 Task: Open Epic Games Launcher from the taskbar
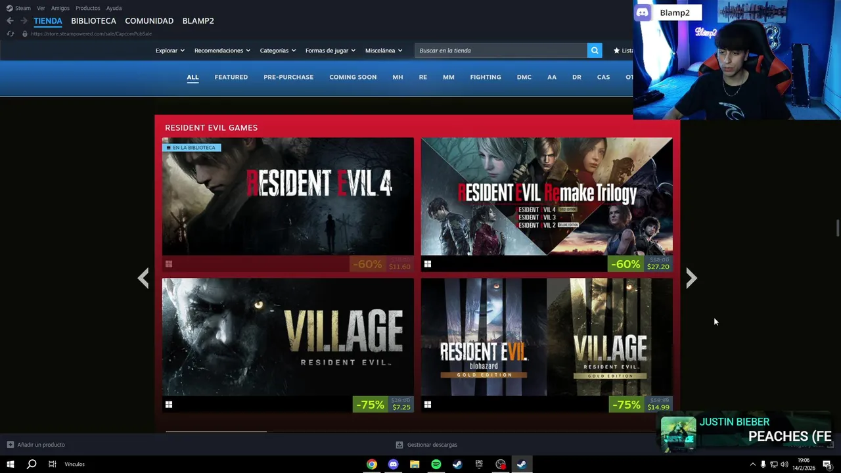coord(479,464)
